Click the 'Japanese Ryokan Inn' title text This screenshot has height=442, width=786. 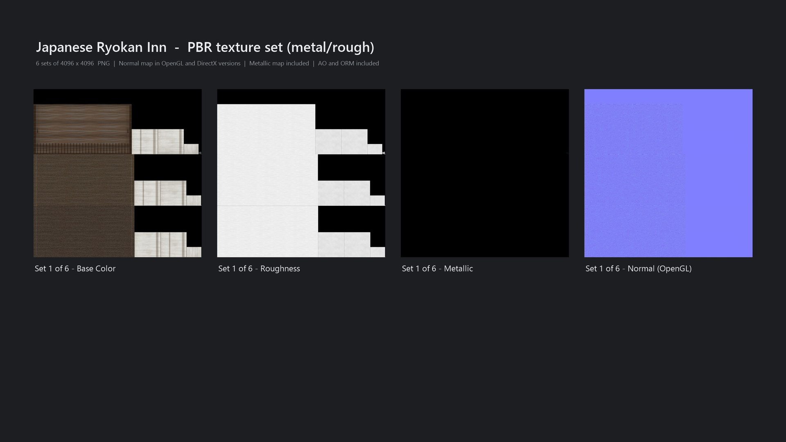point(101,47)
